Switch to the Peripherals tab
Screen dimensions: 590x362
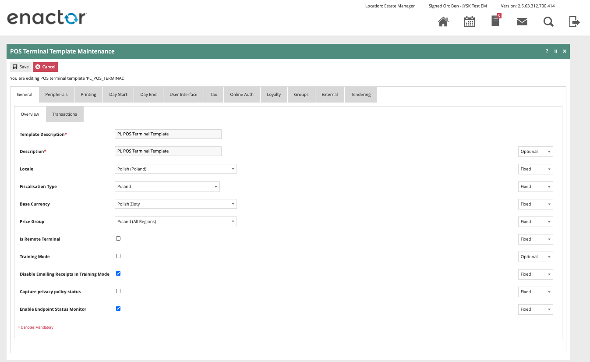(x=57, y=94)
